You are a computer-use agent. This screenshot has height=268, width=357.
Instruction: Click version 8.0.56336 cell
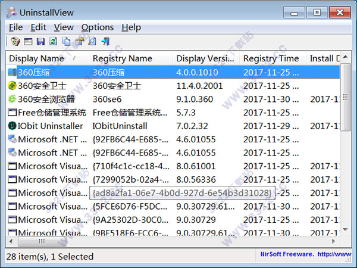pos(196,180)
